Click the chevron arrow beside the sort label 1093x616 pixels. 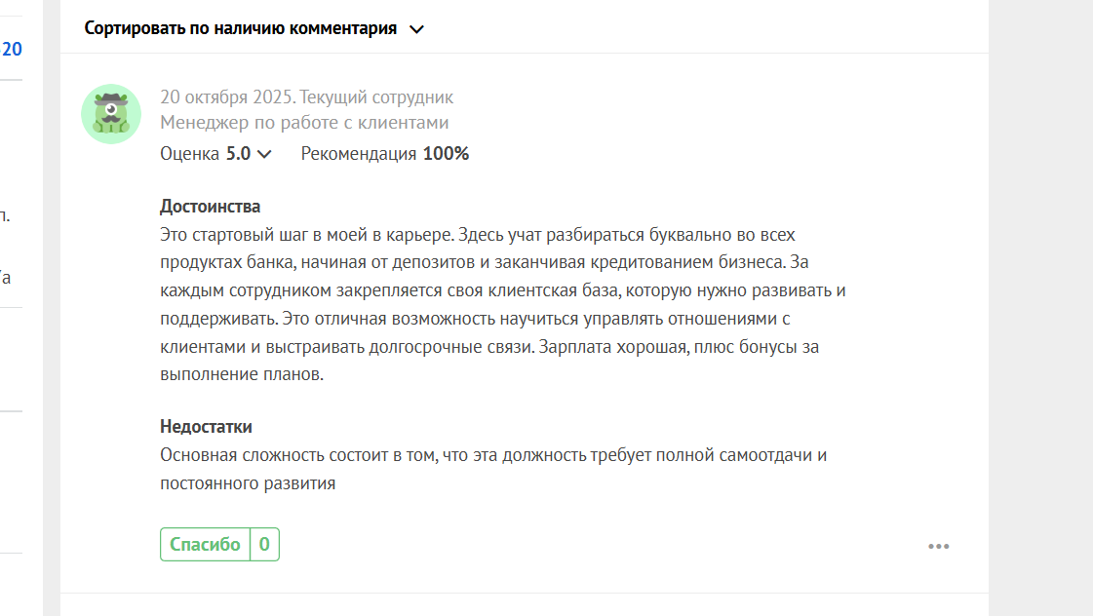[x=416, y=29]
